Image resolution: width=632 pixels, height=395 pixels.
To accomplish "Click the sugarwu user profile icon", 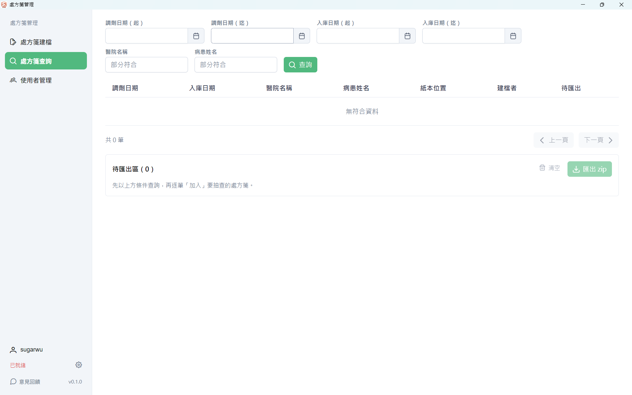I will click(x=13, y=350).
